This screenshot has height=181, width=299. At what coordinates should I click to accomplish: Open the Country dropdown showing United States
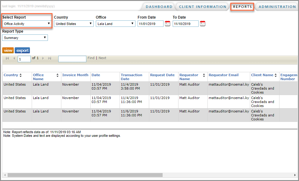tap(91, 23)
